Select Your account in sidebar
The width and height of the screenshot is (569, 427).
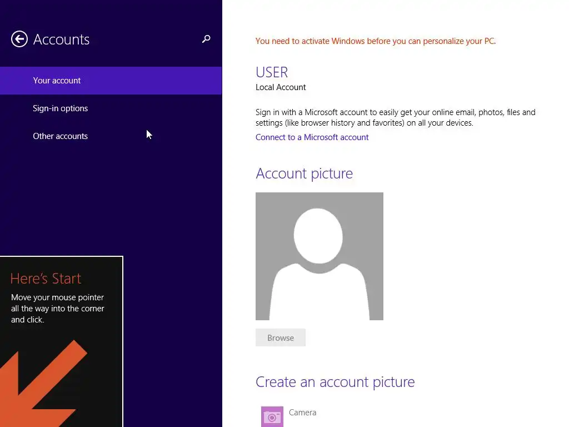click(111, 81)
